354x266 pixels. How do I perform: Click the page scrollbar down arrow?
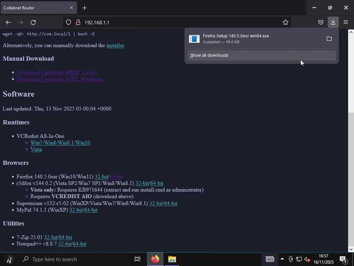click(x=351, y=249)
